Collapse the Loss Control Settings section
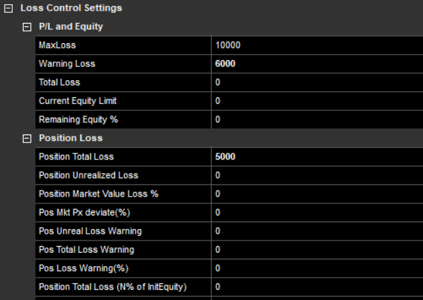Screen dimensions: 423x300 click(8, 9)
